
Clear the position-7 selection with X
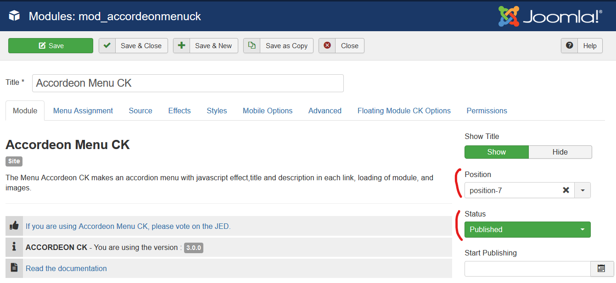(566, 190)
